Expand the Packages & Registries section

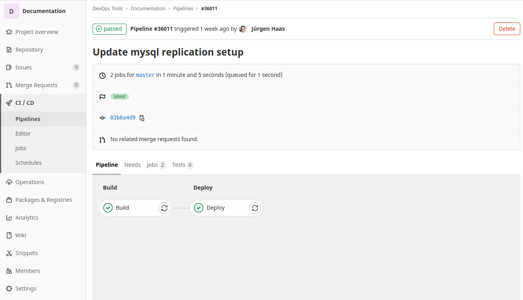tap(43, 200)
